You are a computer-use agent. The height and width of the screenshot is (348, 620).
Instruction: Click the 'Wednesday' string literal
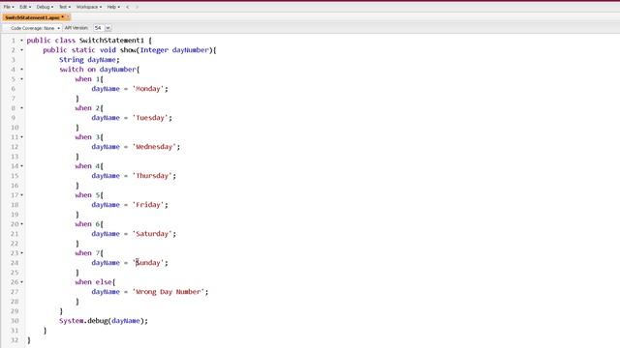(x=154, y=147)
